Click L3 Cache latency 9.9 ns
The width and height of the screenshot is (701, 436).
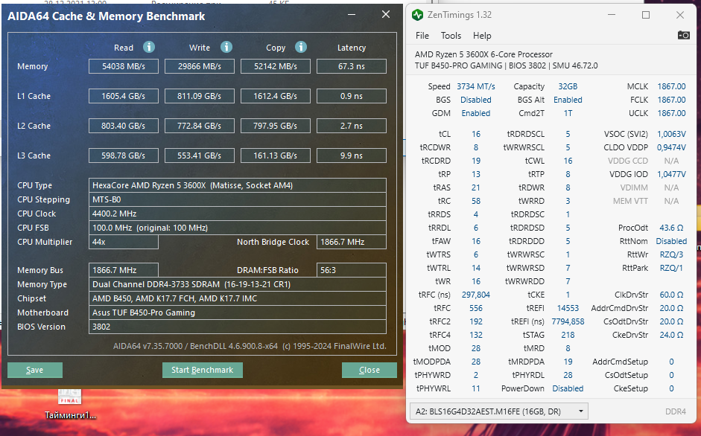pyautogui.click(x=352, y=156)
